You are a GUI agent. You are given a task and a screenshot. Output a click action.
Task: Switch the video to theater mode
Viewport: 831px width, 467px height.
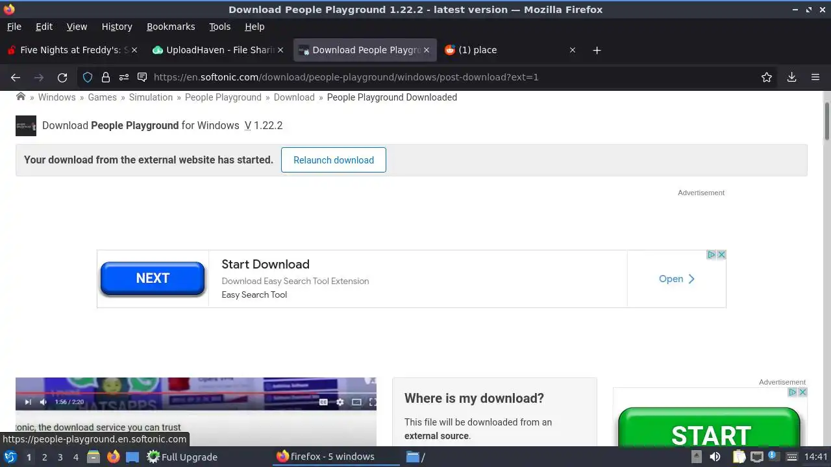pos(356,402)
